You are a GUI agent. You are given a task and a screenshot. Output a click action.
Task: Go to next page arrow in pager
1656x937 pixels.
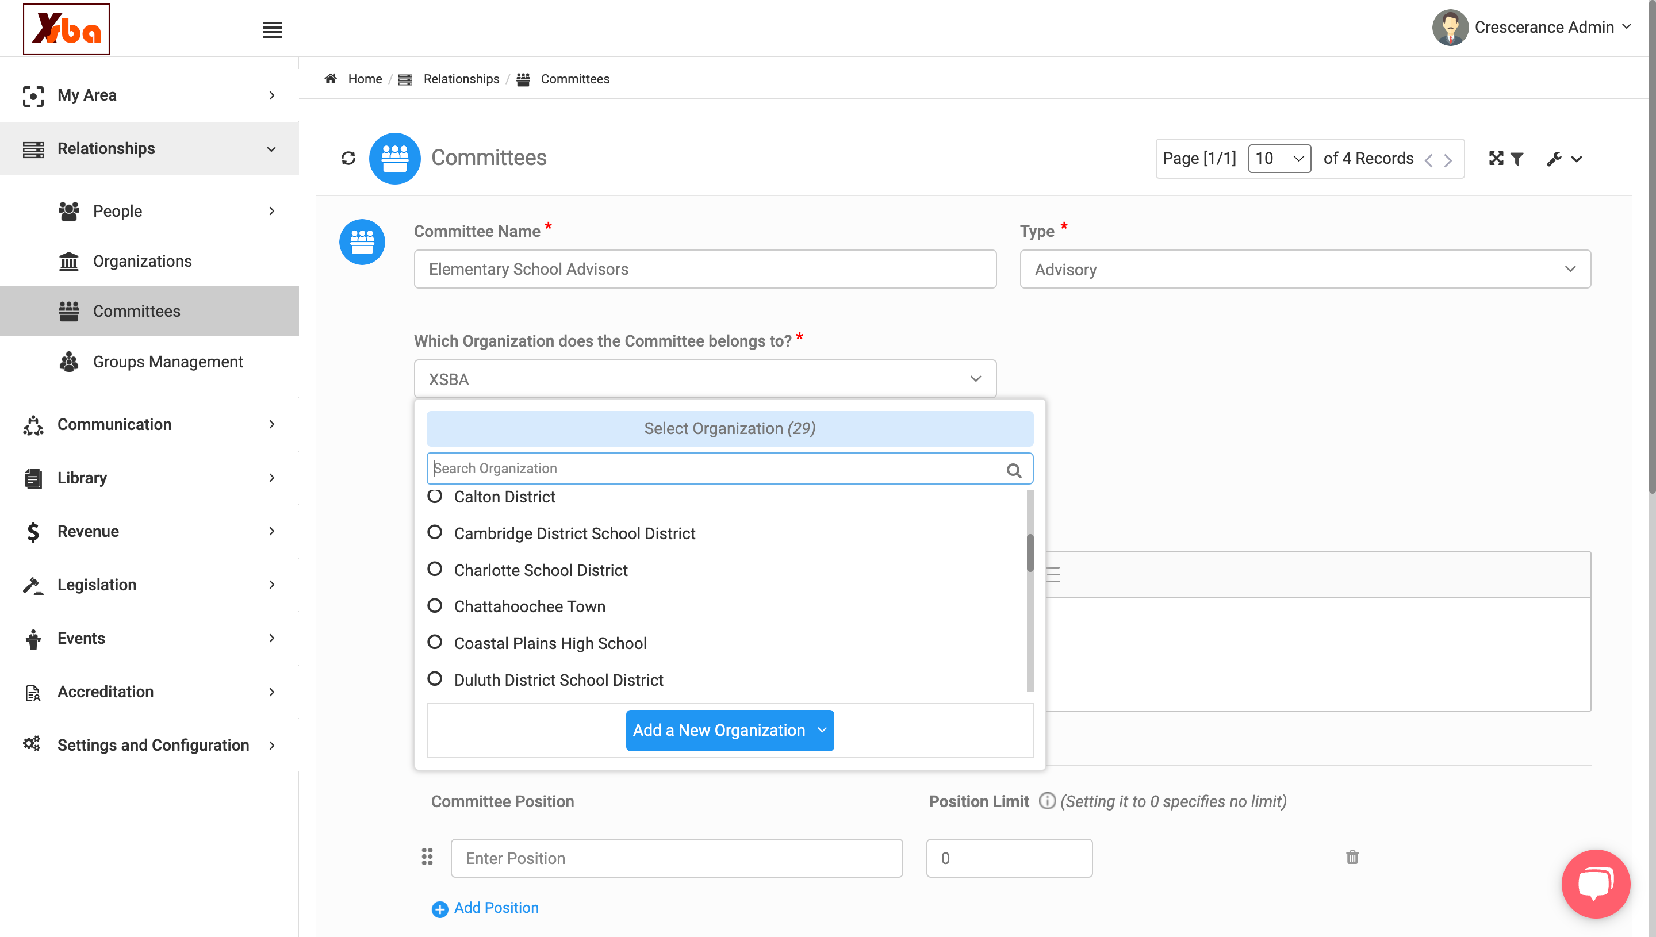[1447, 160]
